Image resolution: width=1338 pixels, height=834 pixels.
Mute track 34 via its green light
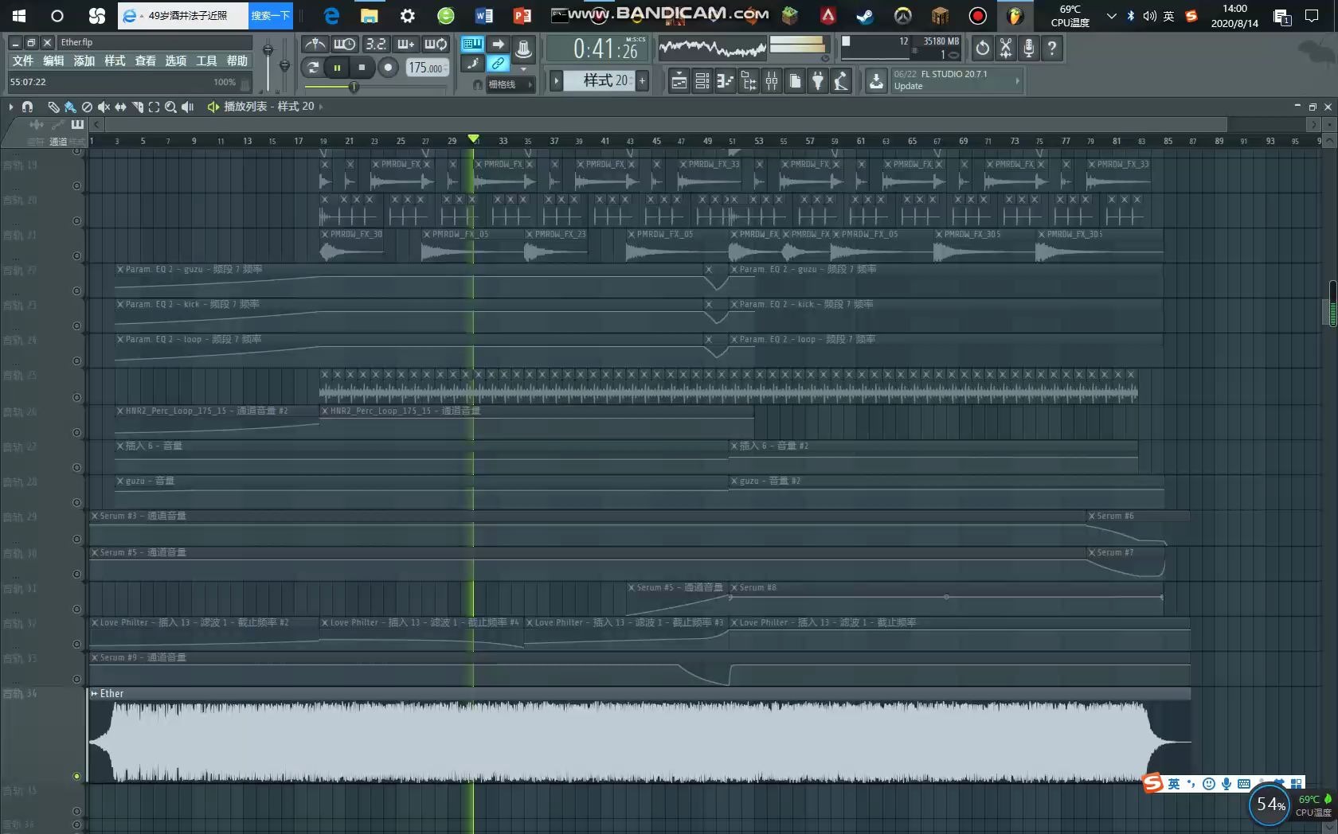[76, 776]
